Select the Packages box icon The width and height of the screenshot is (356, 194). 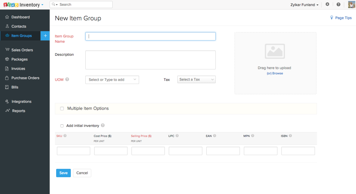(x=7, y=59)
